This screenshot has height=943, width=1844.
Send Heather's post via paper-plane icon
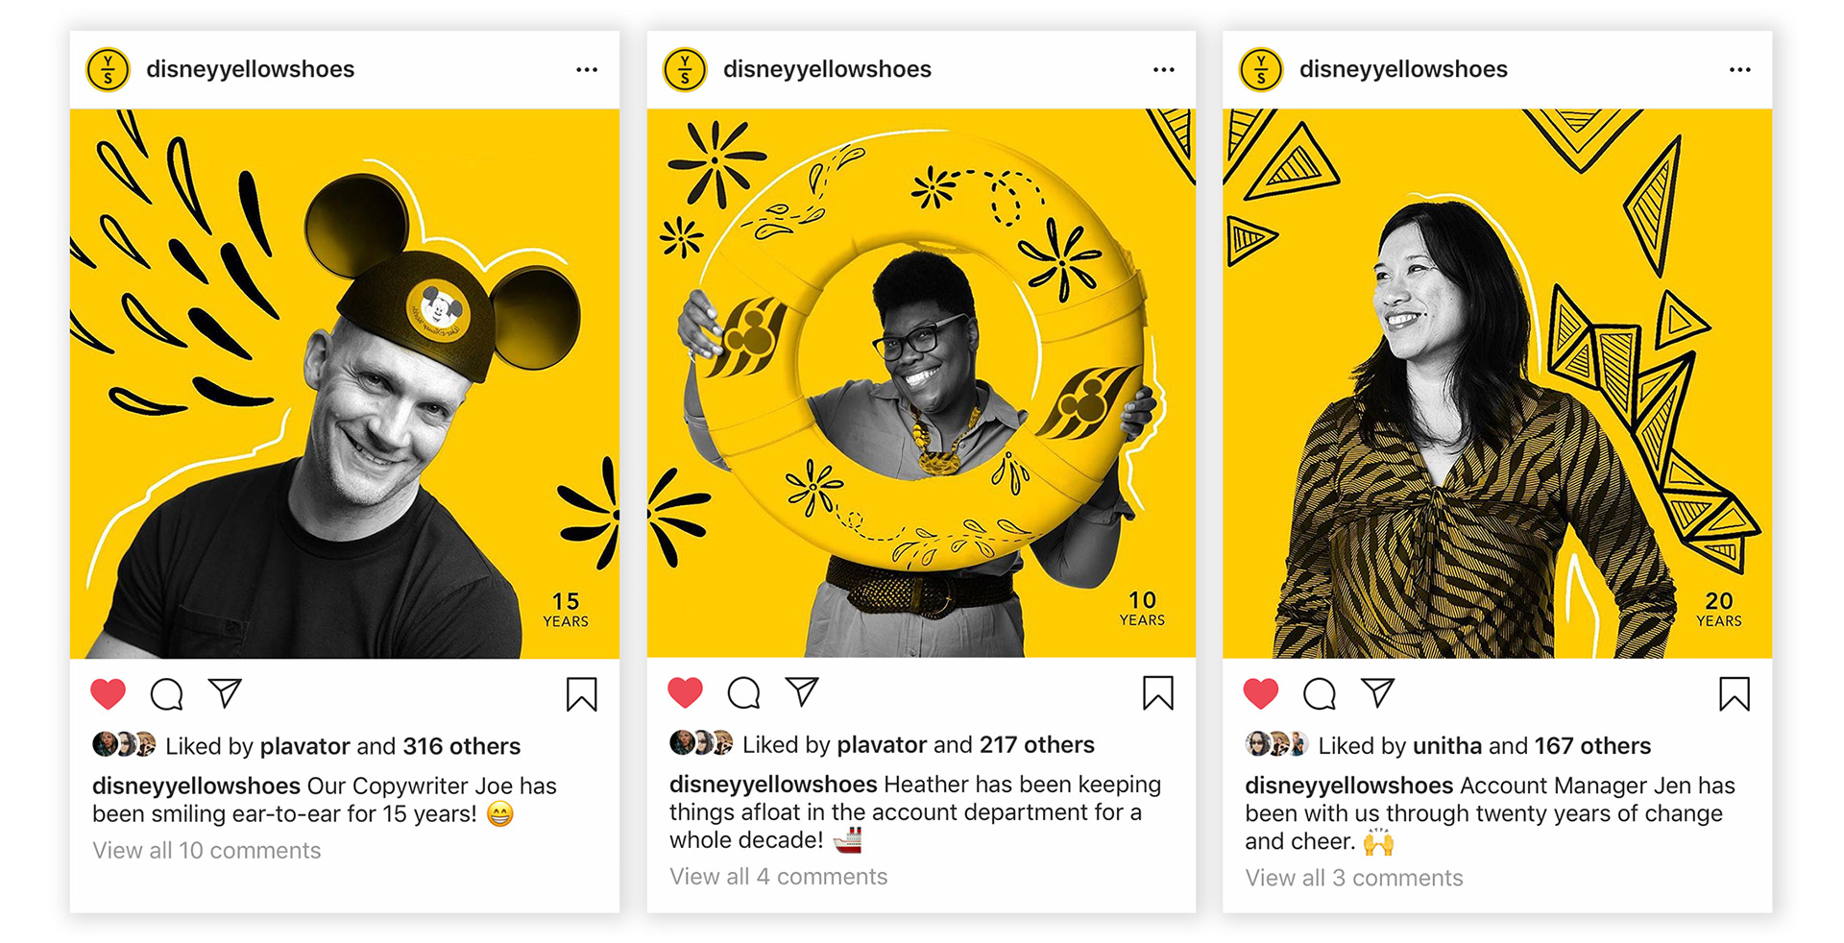[x=802, y=691]
